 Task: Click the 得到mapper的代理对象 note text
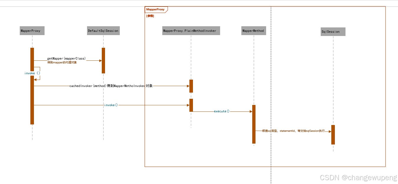(x=62, y=63)
